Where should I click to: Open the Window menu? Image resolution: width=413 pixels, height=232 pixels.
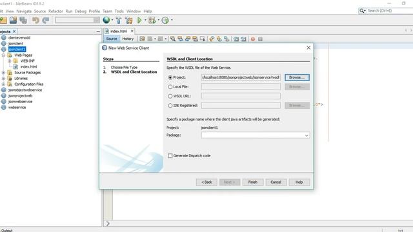134,12
